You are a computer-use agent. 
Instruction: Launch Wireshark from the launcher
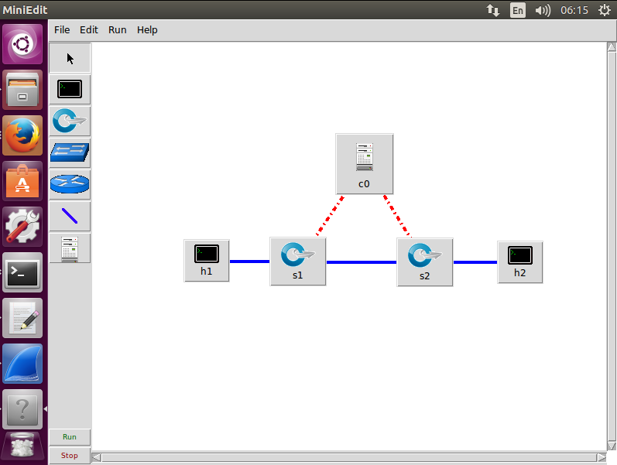click(x=22, y=364)
